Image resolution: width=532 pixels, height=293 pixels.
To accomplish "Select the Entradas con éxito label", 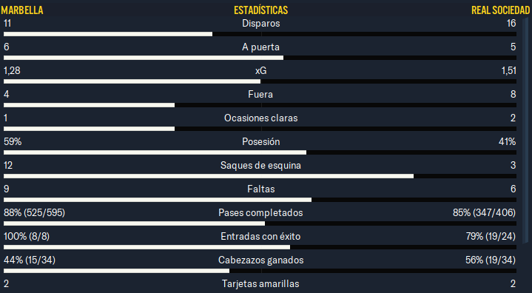I will (260, 236).
